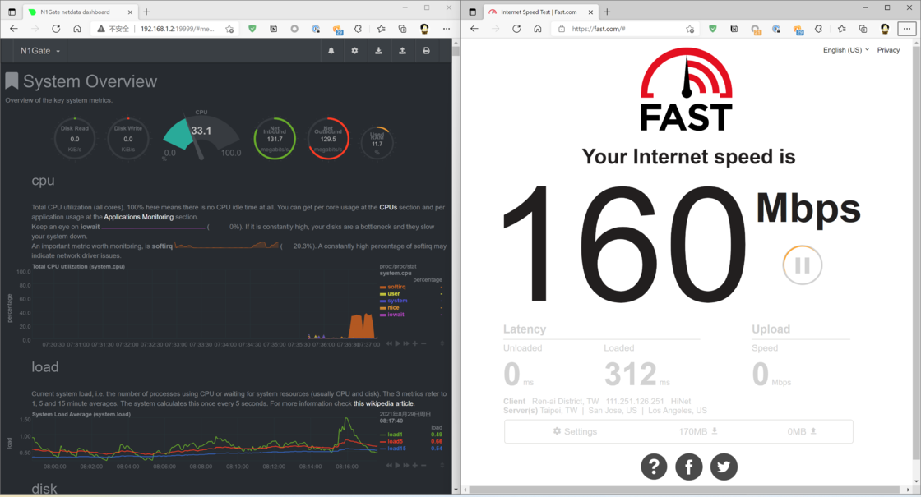The height and width of the screenshot is (497, 921).
Task: Refresh the Fast.com page
Action: click(516, 29)
